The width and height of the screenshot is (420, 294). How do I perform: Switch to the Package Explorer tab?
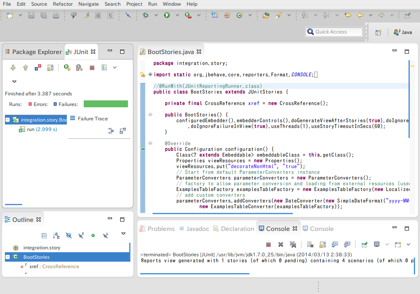37,52
